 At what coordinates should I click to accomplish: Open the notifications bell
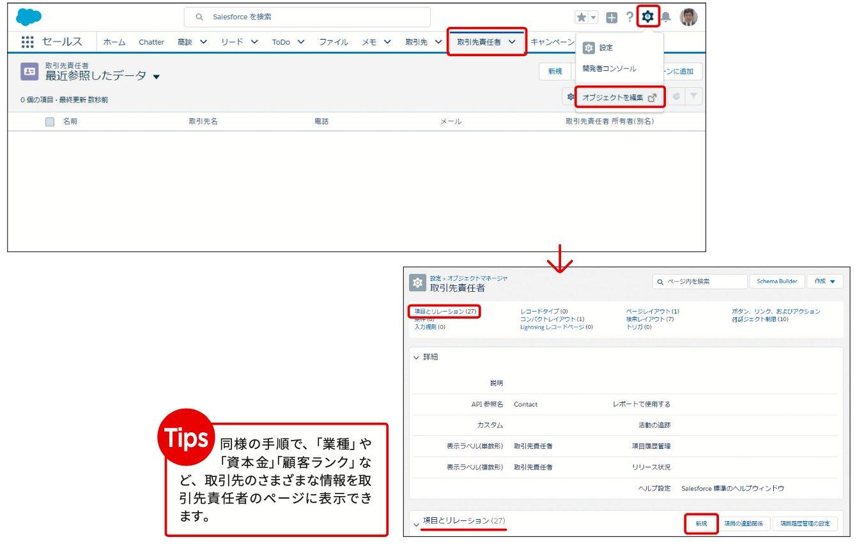tap(667, 17)
